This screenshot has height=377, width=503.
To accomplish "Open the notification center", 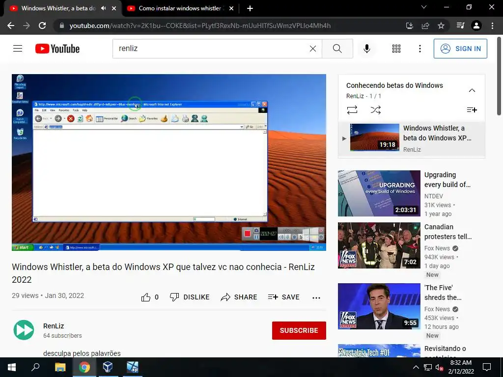I will pyautogui.click(x=487, y=367).
